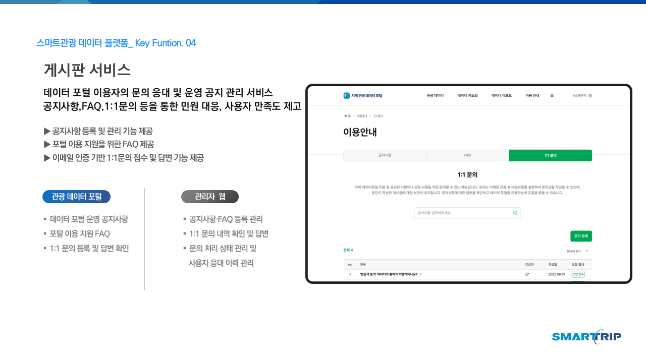The height and width of the screenshot is (363, 646).
Task: Click the 시스템관리 gear icon
Action: 590,95
